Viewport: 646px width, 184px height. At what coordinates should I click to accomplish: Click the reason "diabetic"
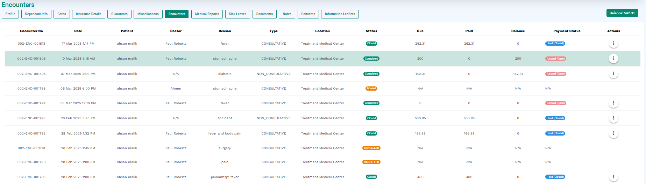[225, 74]
